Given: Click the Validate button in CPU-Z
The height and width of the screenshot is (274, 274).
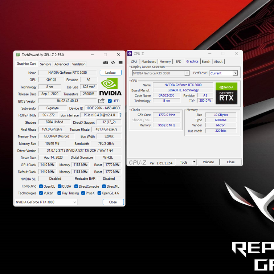Looking at the screenshot, I should 208,162.
